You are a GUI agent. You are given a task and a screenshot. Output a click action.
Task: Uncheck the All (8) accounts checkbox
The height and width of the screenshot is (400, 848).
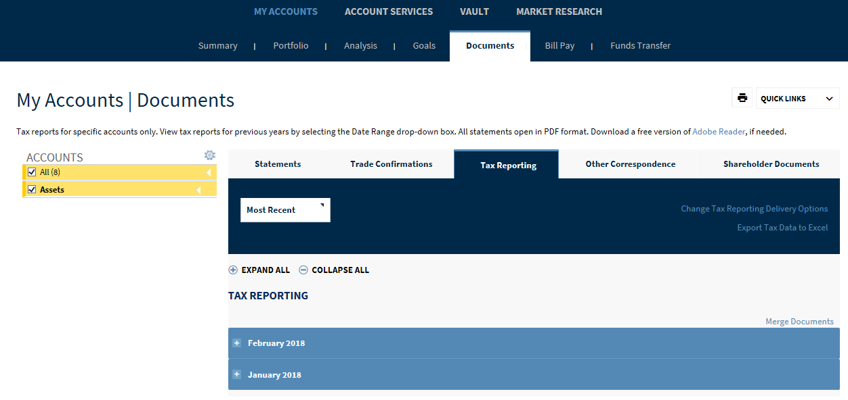pyautogui.click(x=32, y=172)
